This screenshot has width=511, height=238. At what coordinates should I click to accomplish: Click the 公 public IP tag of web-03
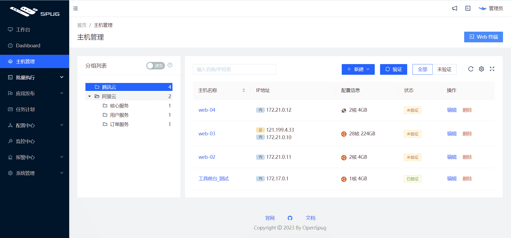[260, 130]
